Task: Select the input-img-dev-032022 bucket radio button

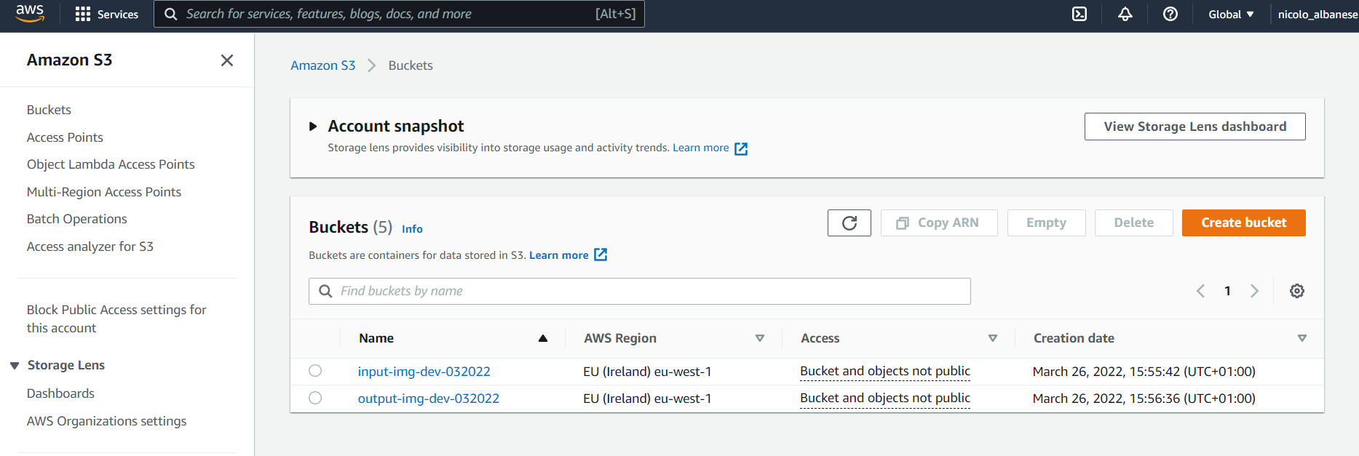Action: point(315,371)
